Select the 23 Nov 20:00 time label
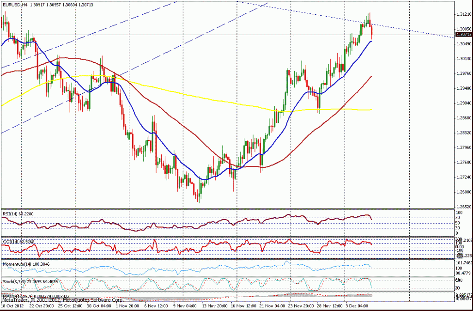Screen dimensions: 473x311 coord(303,305)
